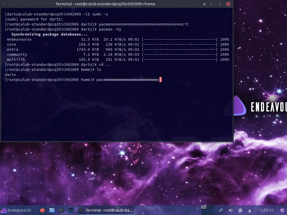Screen dimensions: 287x215
Task: Click the 'core' repository name
Action: [x=11, y=45]
